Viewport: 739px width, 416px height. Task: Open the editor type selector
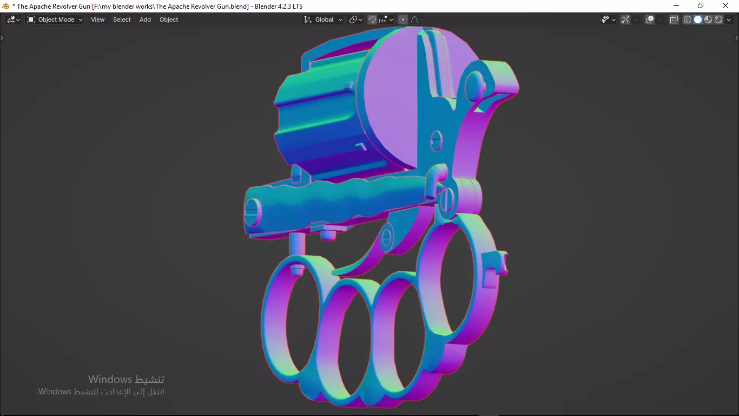(14, 19)
